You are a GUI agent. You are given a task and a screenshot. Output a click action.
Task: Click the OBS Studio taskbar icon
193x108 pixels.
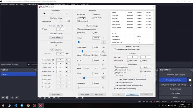coord(34,105)
